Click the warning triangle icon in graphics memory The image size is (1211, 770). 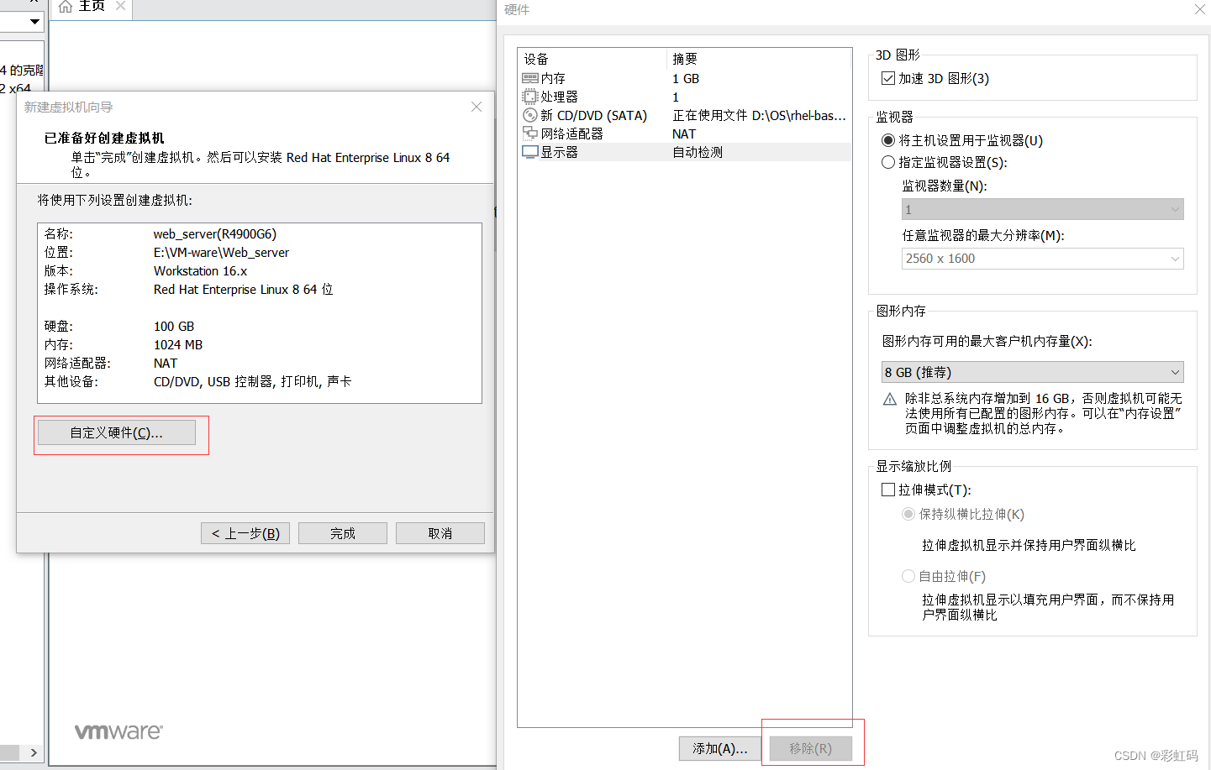pos(890,399)
